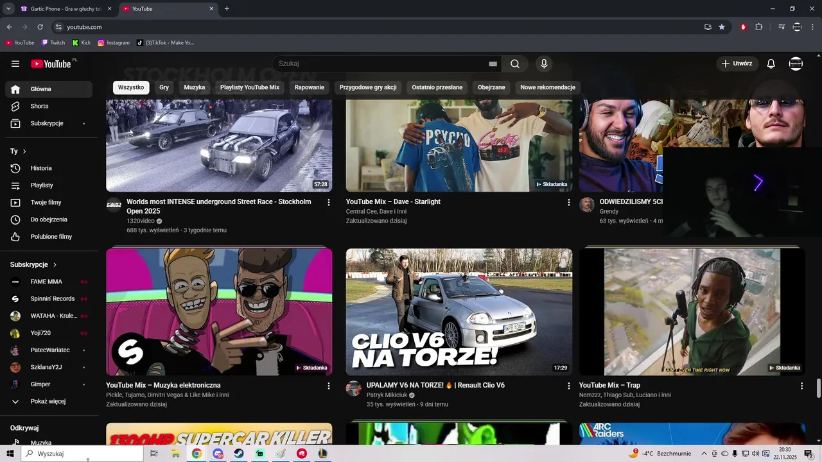Open Spinnin' Records channel subscription
The image size is (822, 462).
(x=49, y=298)
